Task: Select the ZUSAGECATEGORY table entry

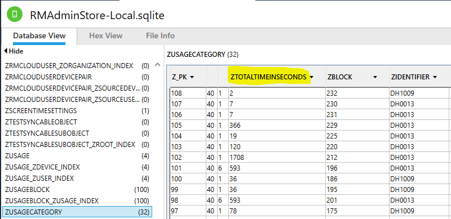Action: [77, 212]
